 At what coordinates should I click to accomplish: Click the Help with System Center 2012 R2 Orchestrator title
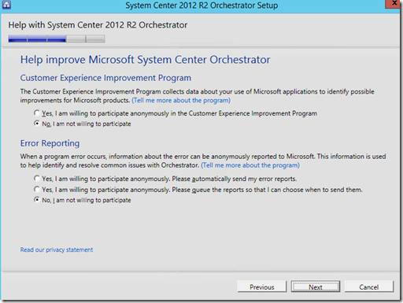pos(98,25)
